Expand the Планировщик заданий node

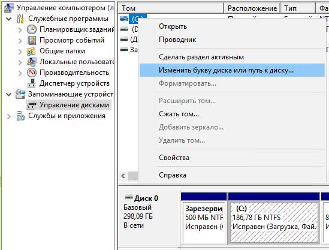pos(20,30)
